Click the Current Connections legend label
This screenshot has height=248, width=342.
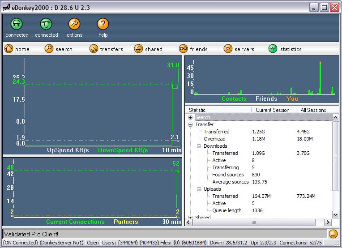pos(75,222)
